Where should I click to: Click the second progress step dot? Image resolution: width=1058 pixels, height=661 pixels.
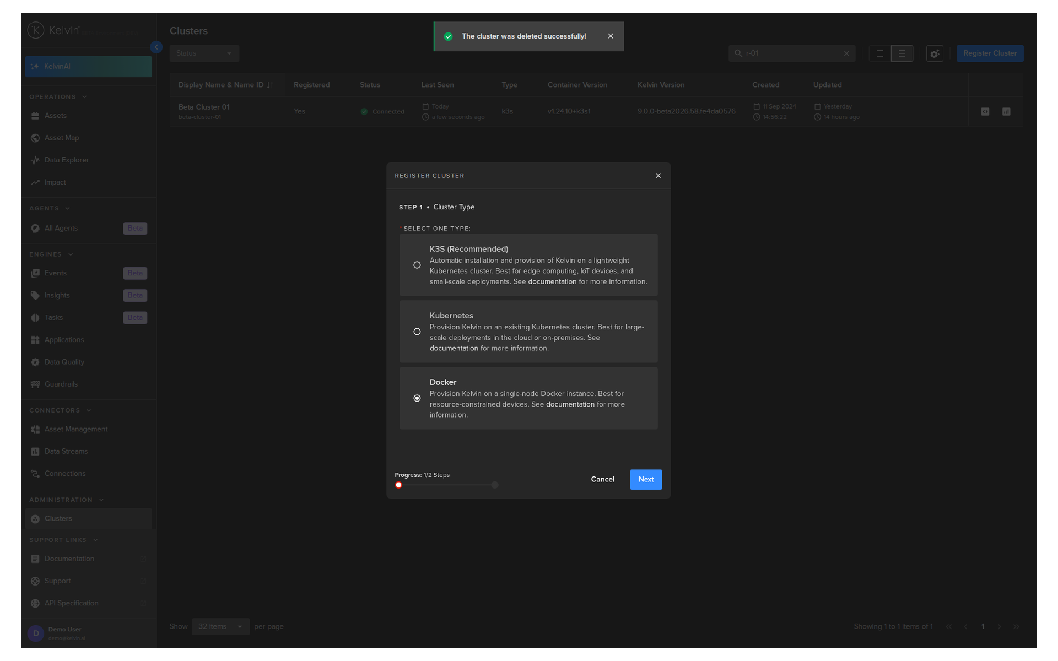[x=495, y=485]
